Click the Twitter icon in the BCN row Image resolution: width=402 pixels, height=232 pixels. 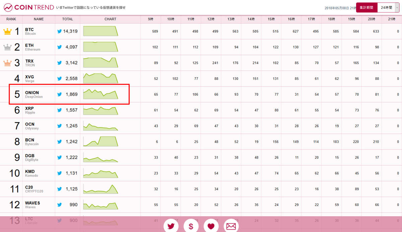[x=60, y=142]
